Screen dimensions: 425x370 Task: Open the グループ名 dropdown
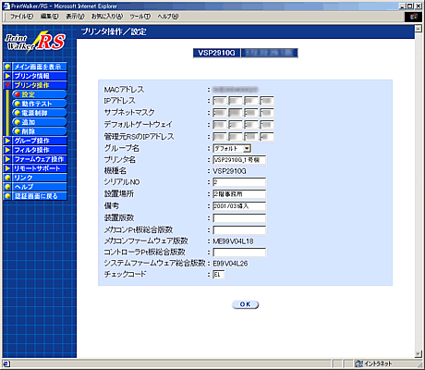[x=232, y=149]
